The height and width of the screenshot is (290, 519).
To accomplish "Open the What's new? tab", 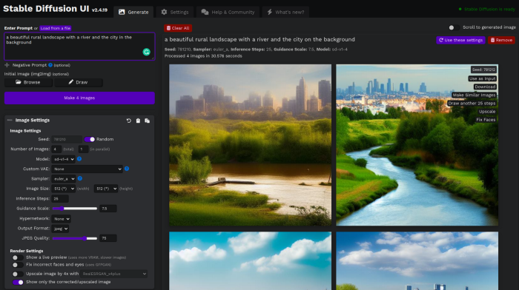I will 285,13.
